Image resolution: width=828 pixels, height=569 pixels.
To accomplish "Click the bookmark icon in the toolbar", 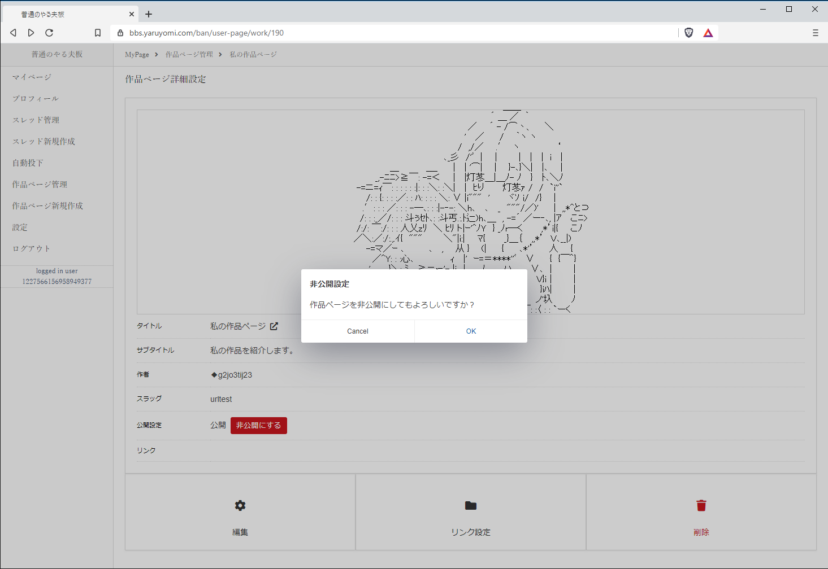I will point(97,33).
